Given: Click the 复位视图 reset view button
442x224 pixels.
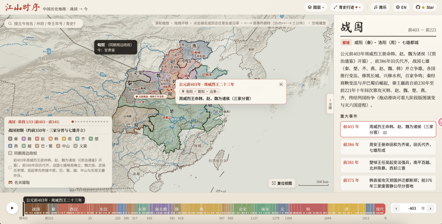Looking at the screenshot, I should click(282, 183).
